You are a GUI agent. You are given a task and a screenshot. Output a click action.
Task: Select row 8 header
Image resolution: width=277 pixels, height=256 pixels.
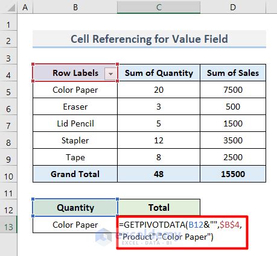pyautogui.click(x=8, y=140)
